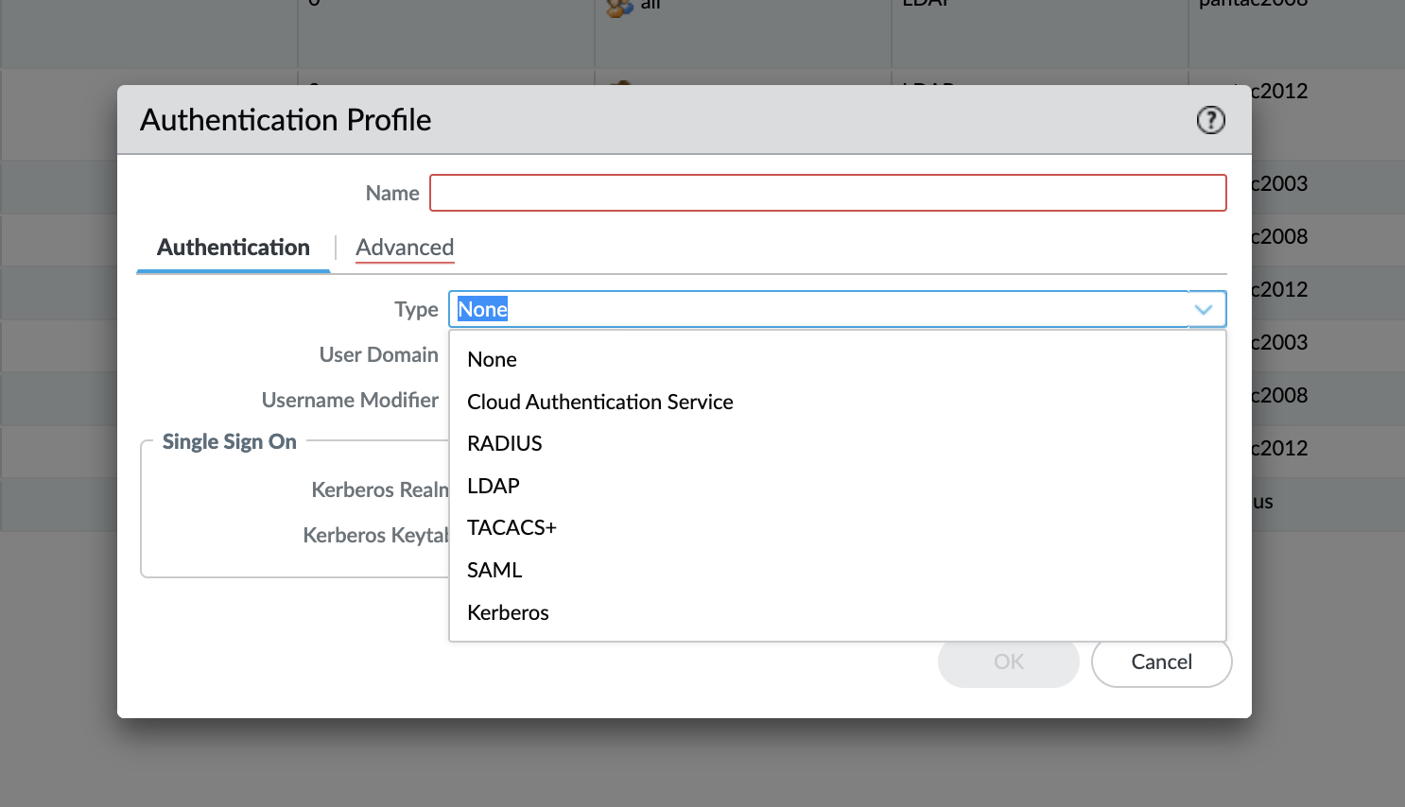The image size is (1405, 807).
Task: Focus the Name input field
Action: 827,193
